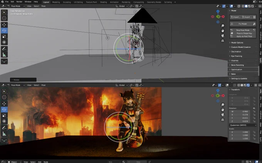Expand the Eye Tracking panel

pos(237,56)
